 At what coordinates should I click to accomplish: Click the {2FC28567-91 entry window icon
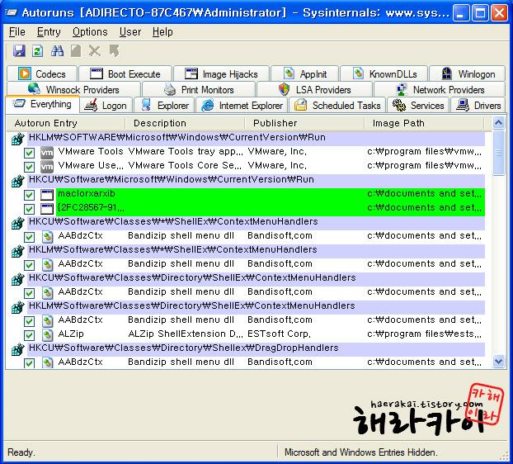click(x=47, y=209)
